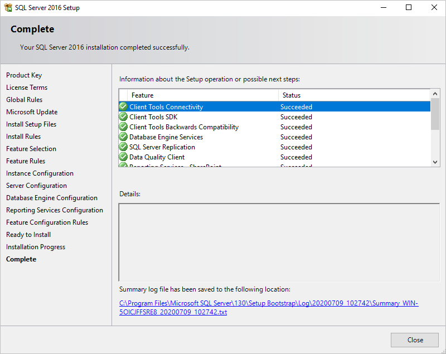The width and height of the screenshot is (446, 354).
Task: Click green check icon for SQL Server Replication
Action: pos(123,147)
